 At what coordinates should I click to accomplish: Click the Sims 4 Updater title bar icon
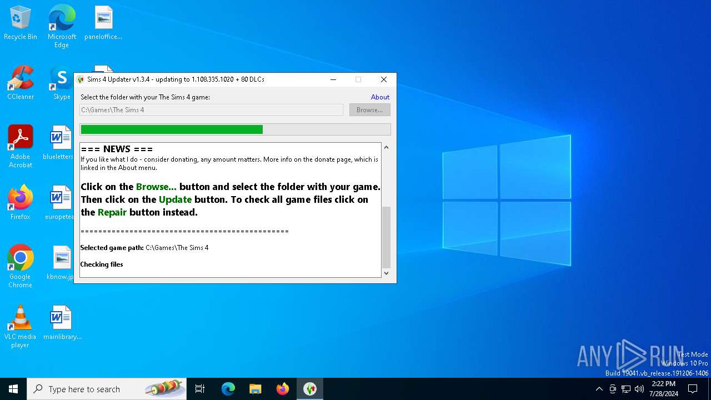click(81, 79)
